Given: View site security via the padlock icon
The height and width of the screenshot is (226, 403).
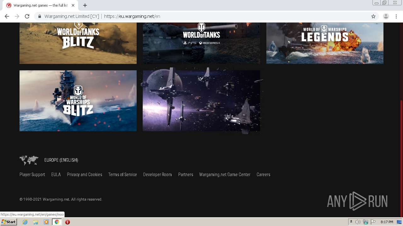Looking at the screenshot, I should coord(40,16).
